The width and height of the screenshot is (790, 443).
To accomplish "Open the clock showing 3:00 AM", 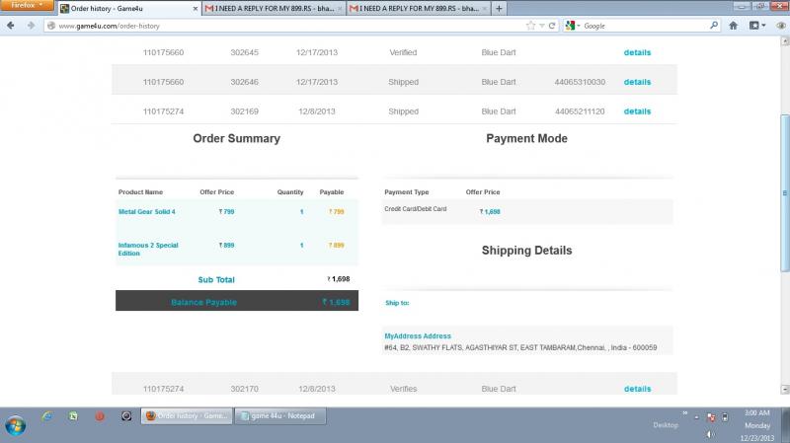I will [756, 425].
